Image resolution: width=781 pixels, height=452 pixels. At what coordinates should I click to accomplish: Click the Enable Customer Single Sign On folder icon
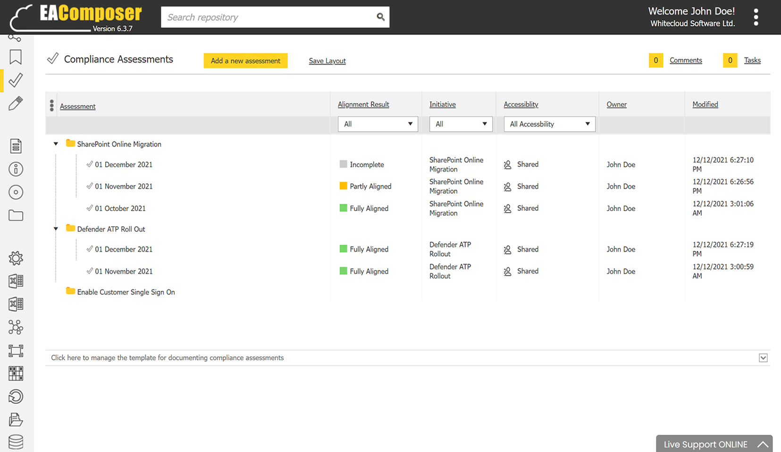[x=70, y=291]
